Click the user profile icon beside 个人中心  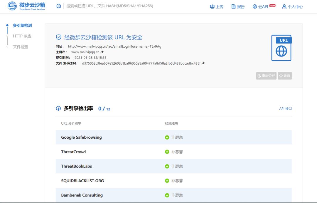[x=284, y=7]
